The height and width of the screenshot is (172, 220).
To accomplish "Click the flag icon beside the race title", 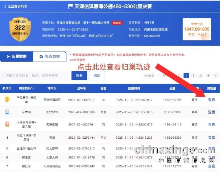I will point(70,6).
